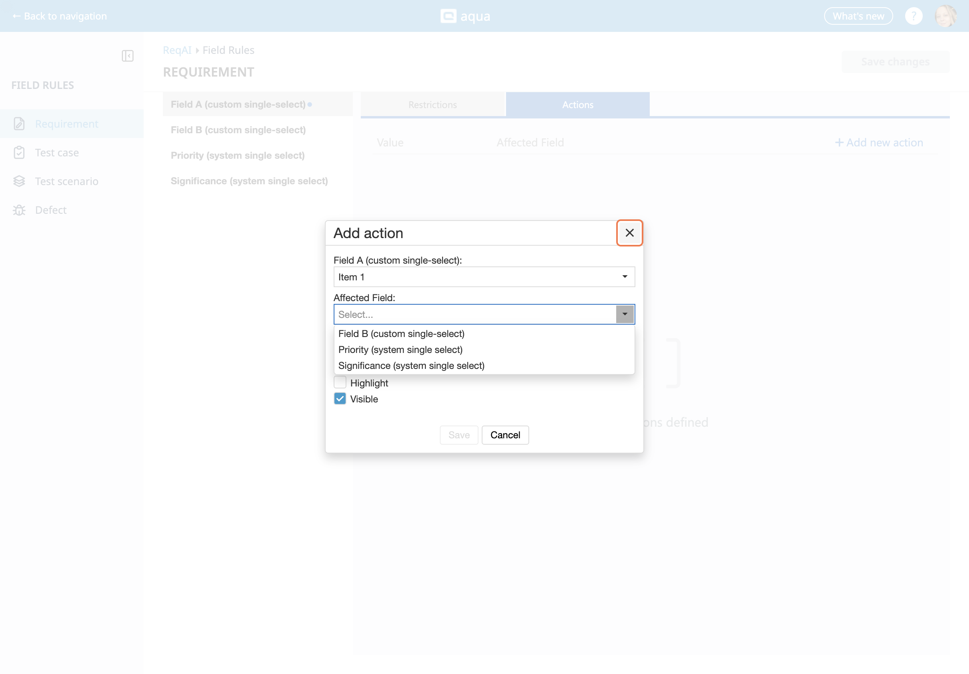Screen dimensions: 969x674
Task: Collapse the sidebar panel icon
Action: pos(127,56)
